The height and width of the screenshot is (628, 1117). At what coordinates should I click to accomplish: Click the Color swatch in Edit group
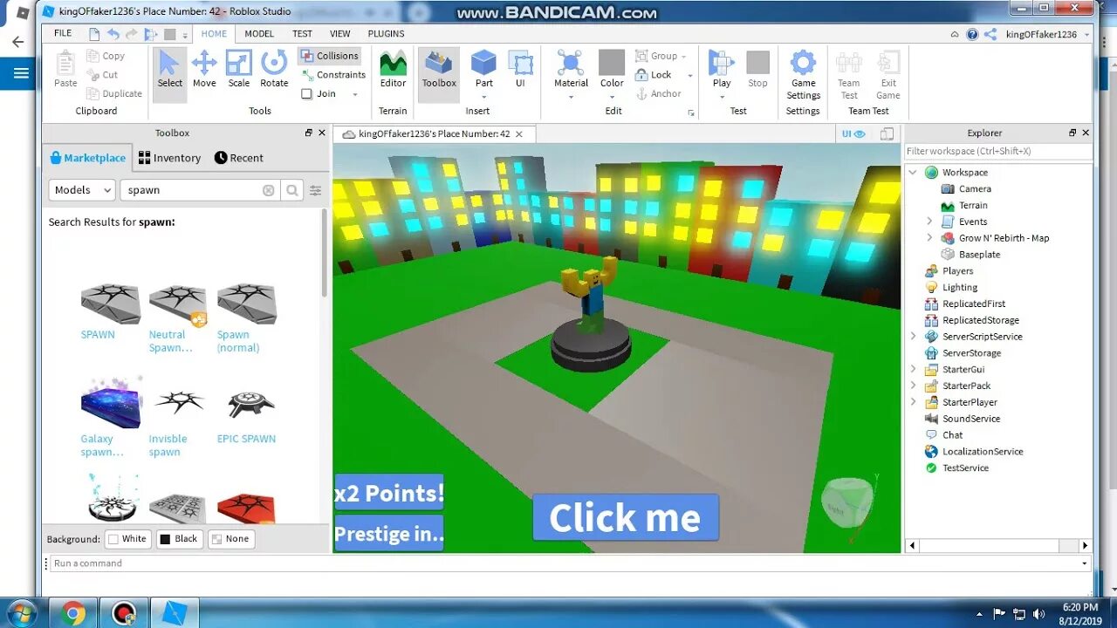point(612,63)
